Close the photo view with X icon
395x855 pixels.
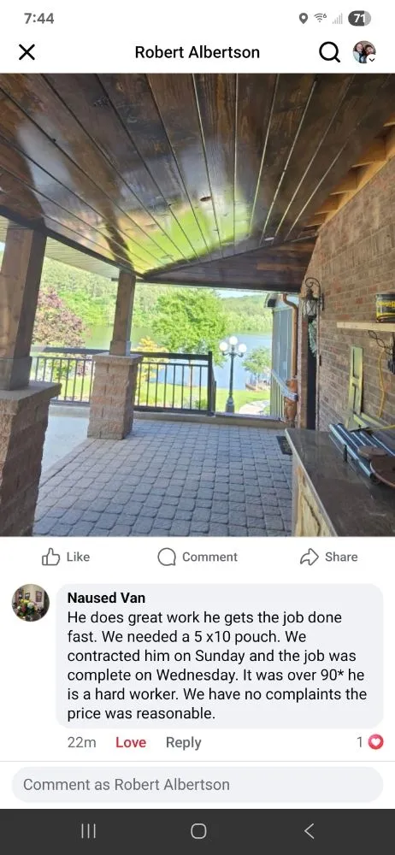[x=27, y=52]
